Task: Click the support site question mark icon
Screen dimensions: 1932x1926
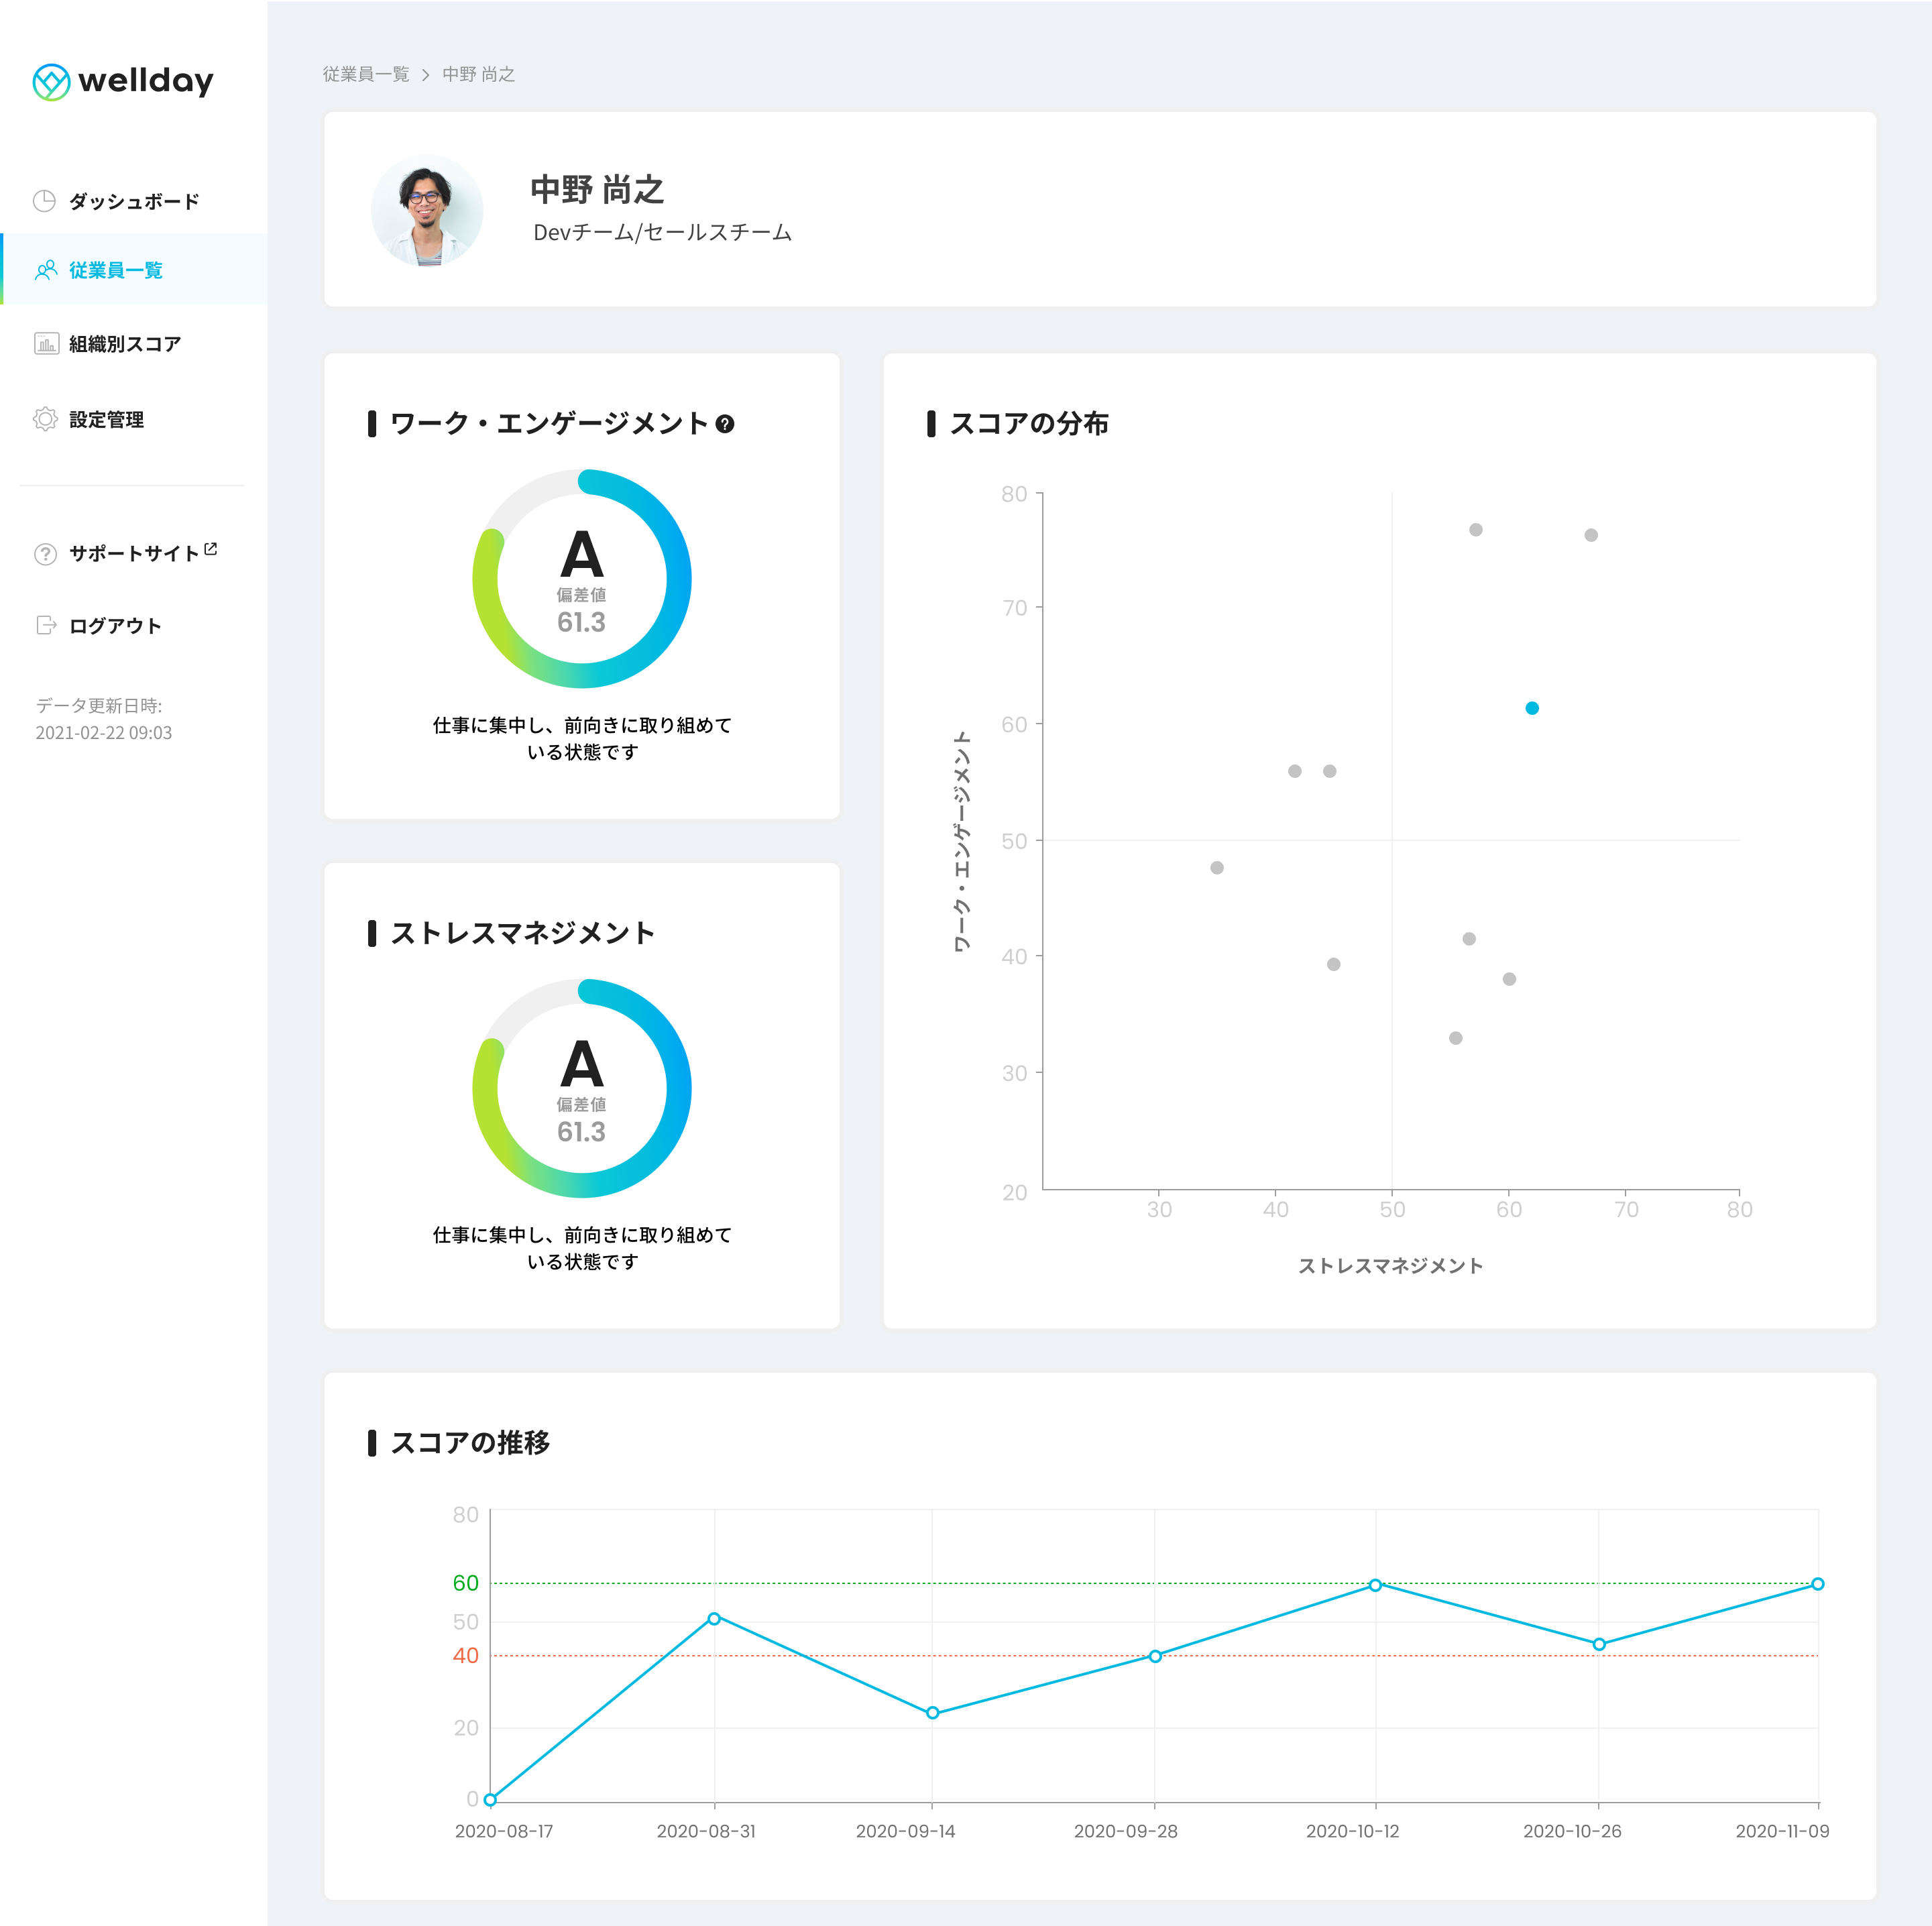Action: point(45,554)
